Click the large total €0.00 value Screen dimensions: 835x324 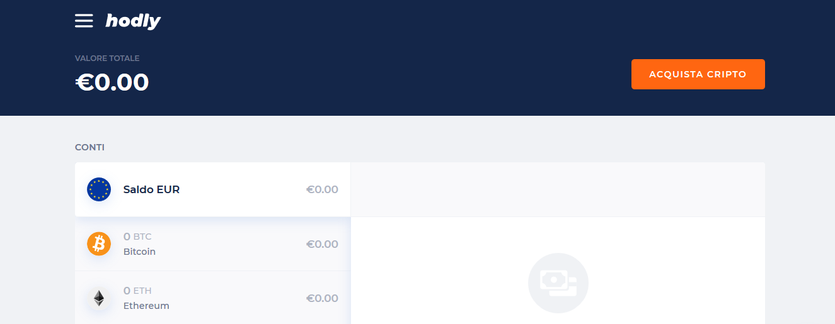pos(112,82)
